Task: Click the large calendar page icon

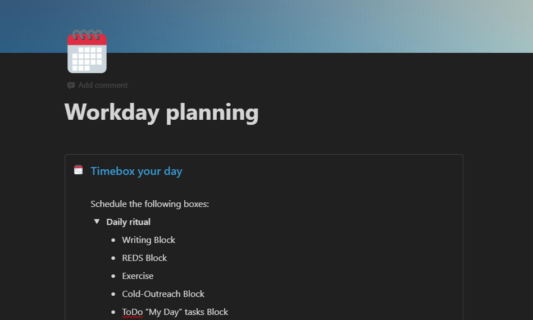Action: pyautogui.click(x=87, y=52)
